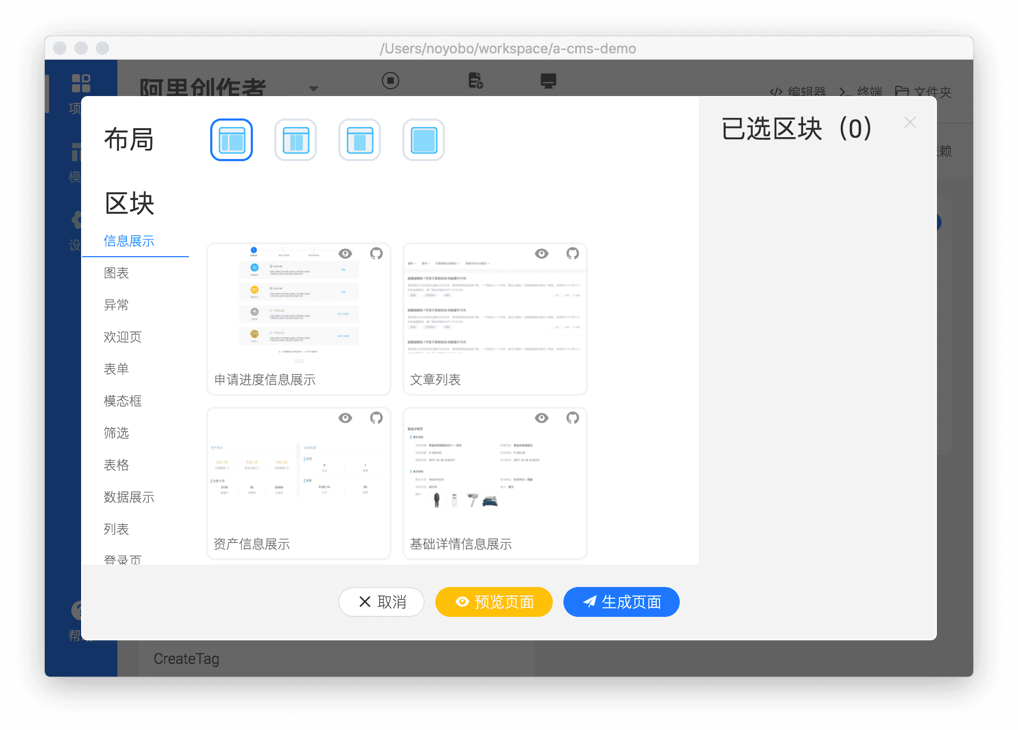The height and width of the screenshot is (730, 1018).
Task: Select the second layout option icon
Action: point(296,140)
